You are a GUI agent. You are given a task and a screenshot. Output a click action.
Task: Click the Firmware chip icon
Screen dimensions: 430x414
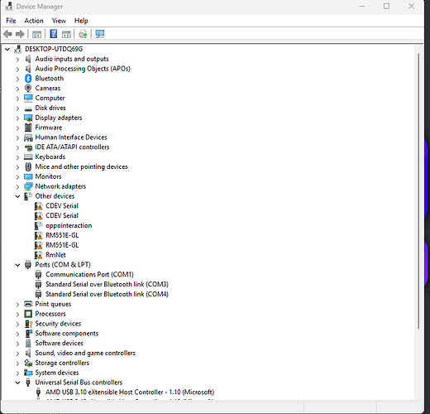point(28,128)
